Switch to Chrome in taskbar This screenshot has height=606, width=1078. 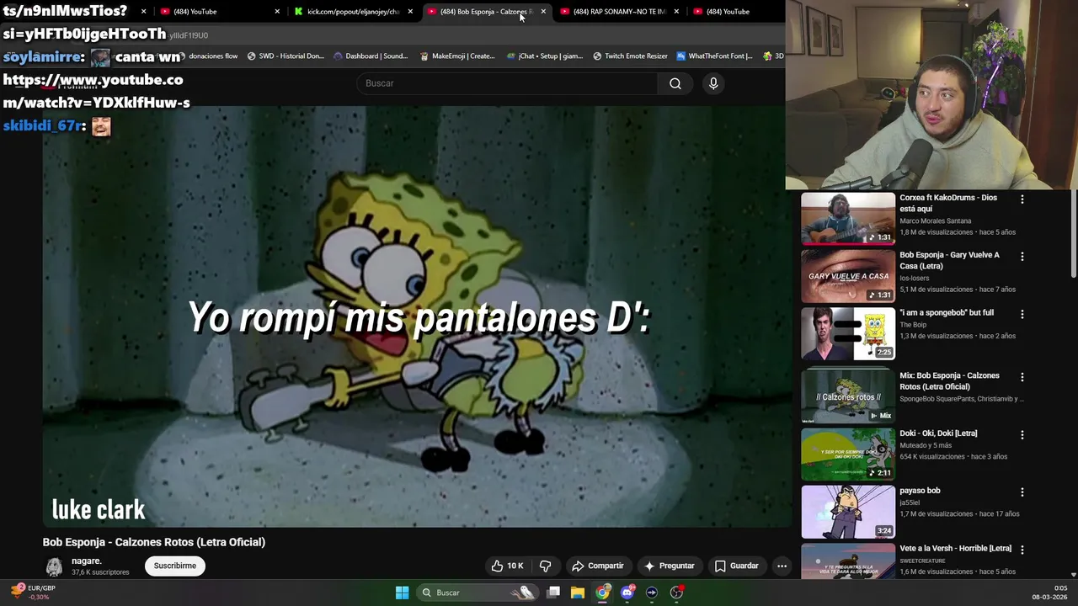[602, 593]
